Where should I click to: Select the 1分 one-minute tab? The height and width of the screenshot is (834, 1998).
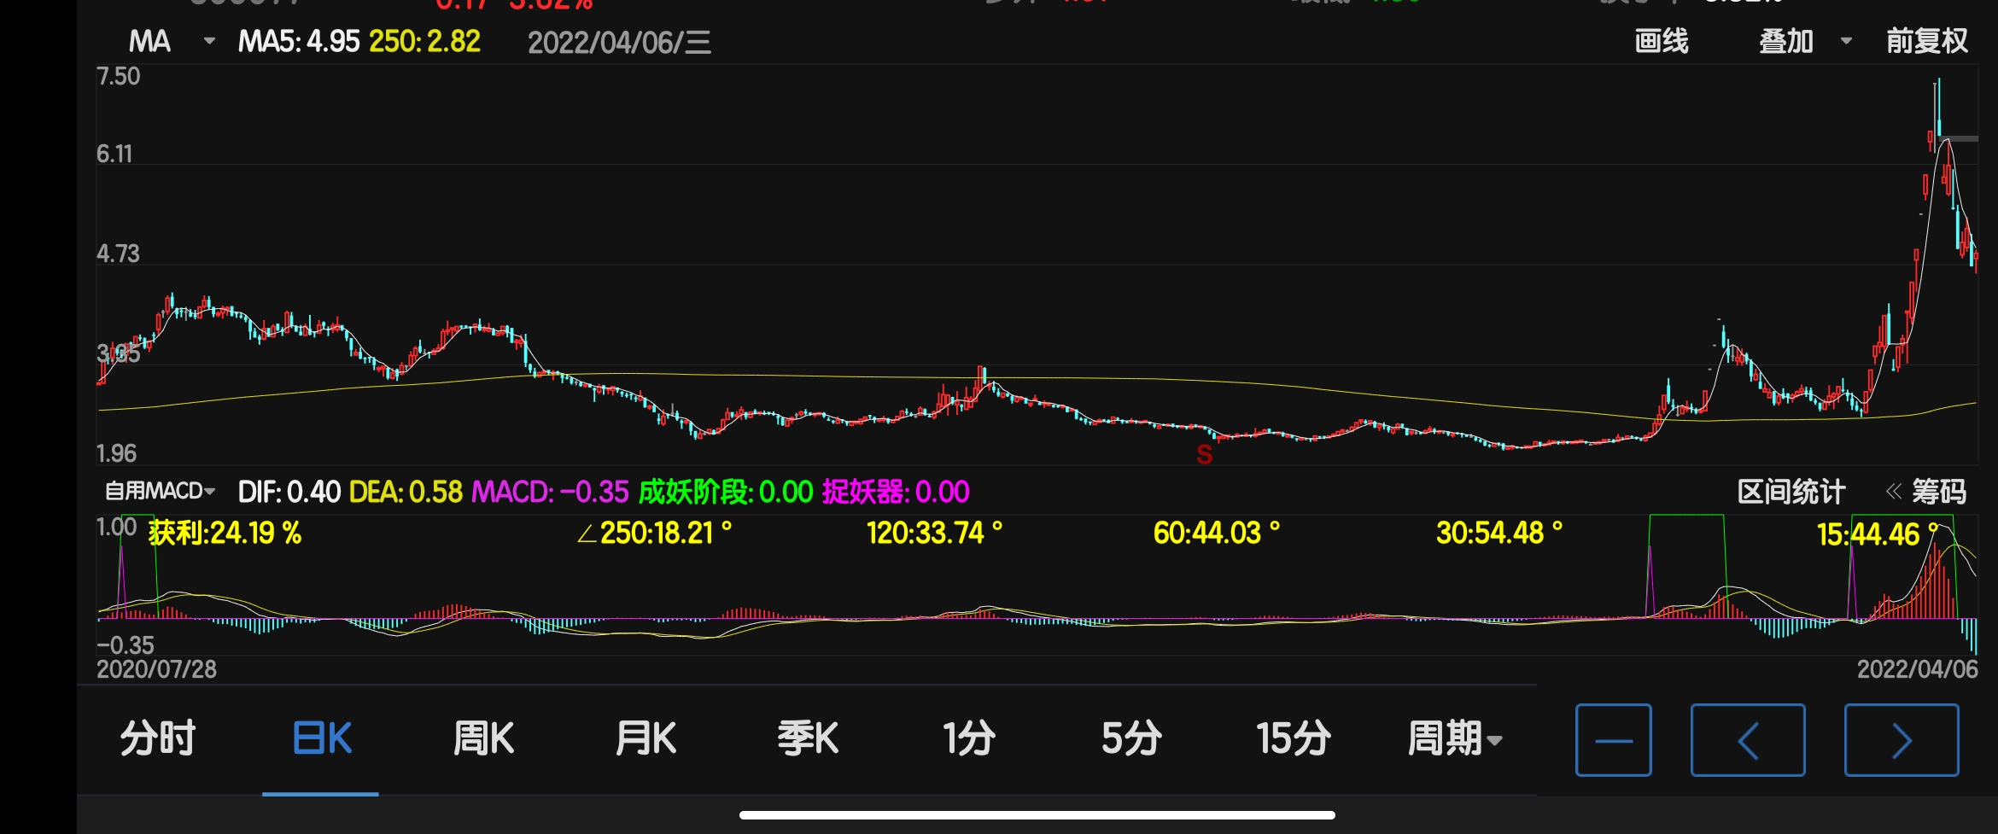coord(969,738)
